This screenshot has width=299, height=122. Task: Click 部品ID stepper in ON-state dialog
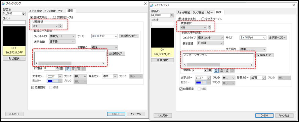point(172,15)
